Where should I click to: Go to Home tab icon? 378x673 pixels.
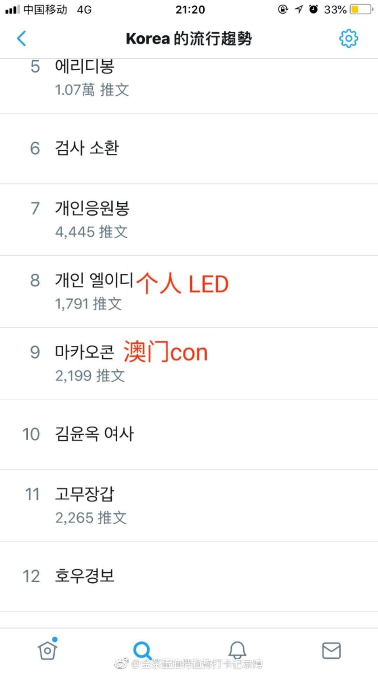coord(48,650)
